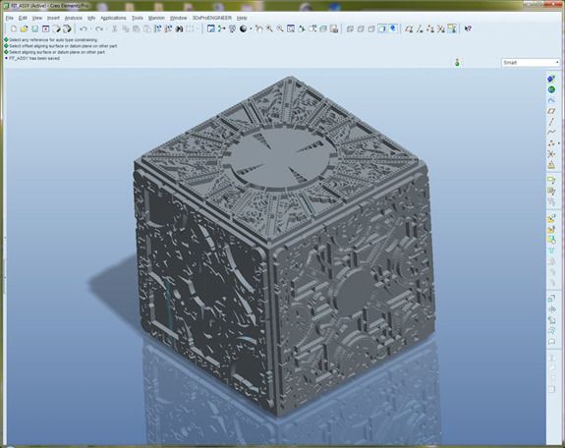Click the Open file folder icon
This screenshot has height=448, width=565.
[25, 28]
